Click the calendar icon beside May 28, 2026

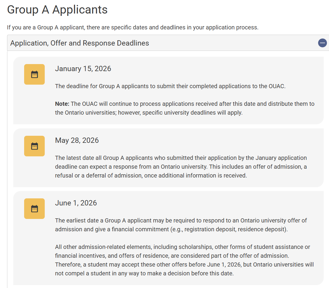point(34,146)
